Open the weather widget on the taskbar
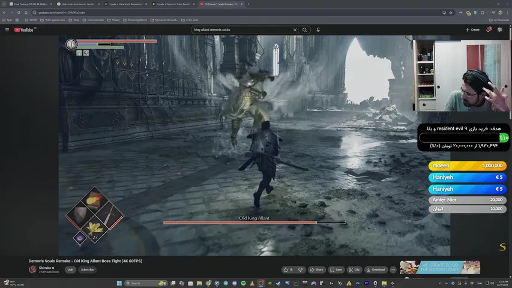 click(x=14, y=283)
